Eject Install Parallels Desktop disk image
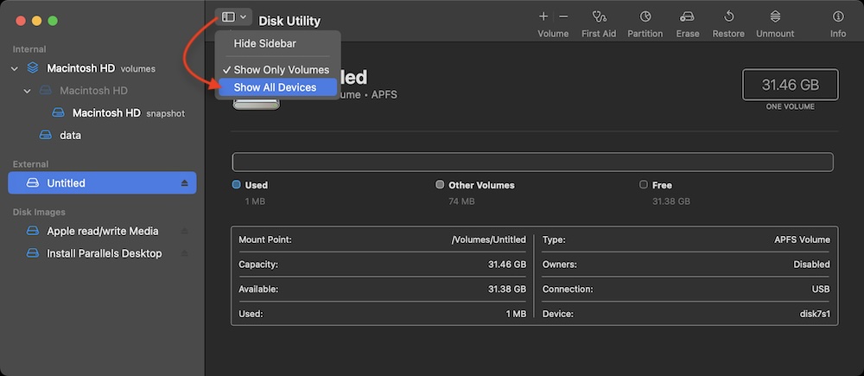The width and height of the screenshot is (864, 376). coord(183,254)
